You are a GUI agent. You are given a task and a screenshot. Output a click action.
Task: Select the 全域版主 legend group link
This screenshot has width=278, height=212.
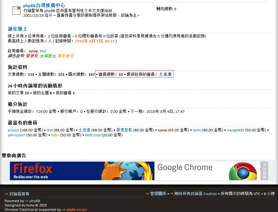(48, 56)
